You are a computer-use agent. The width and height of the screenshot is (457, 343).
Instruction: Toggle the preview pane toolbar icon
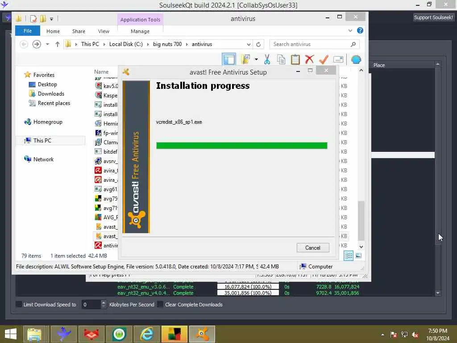(229, 59)
